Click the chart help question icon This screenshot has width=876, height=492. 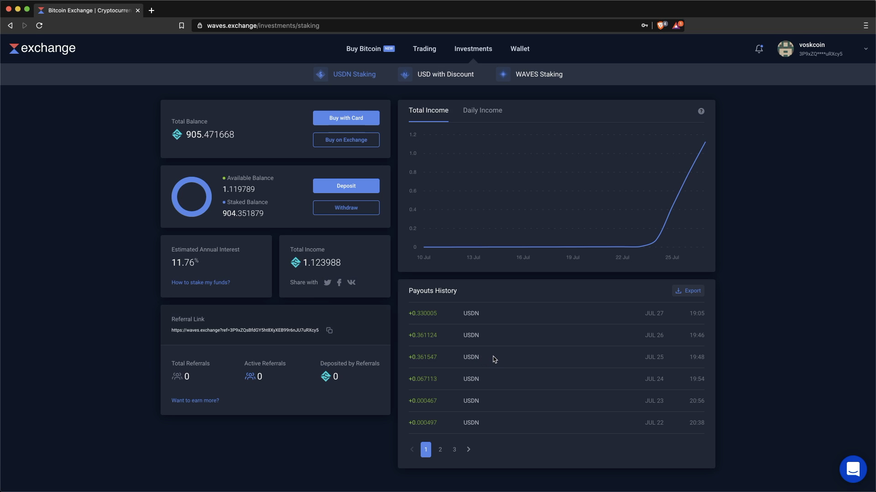click(x=701, y=111)
